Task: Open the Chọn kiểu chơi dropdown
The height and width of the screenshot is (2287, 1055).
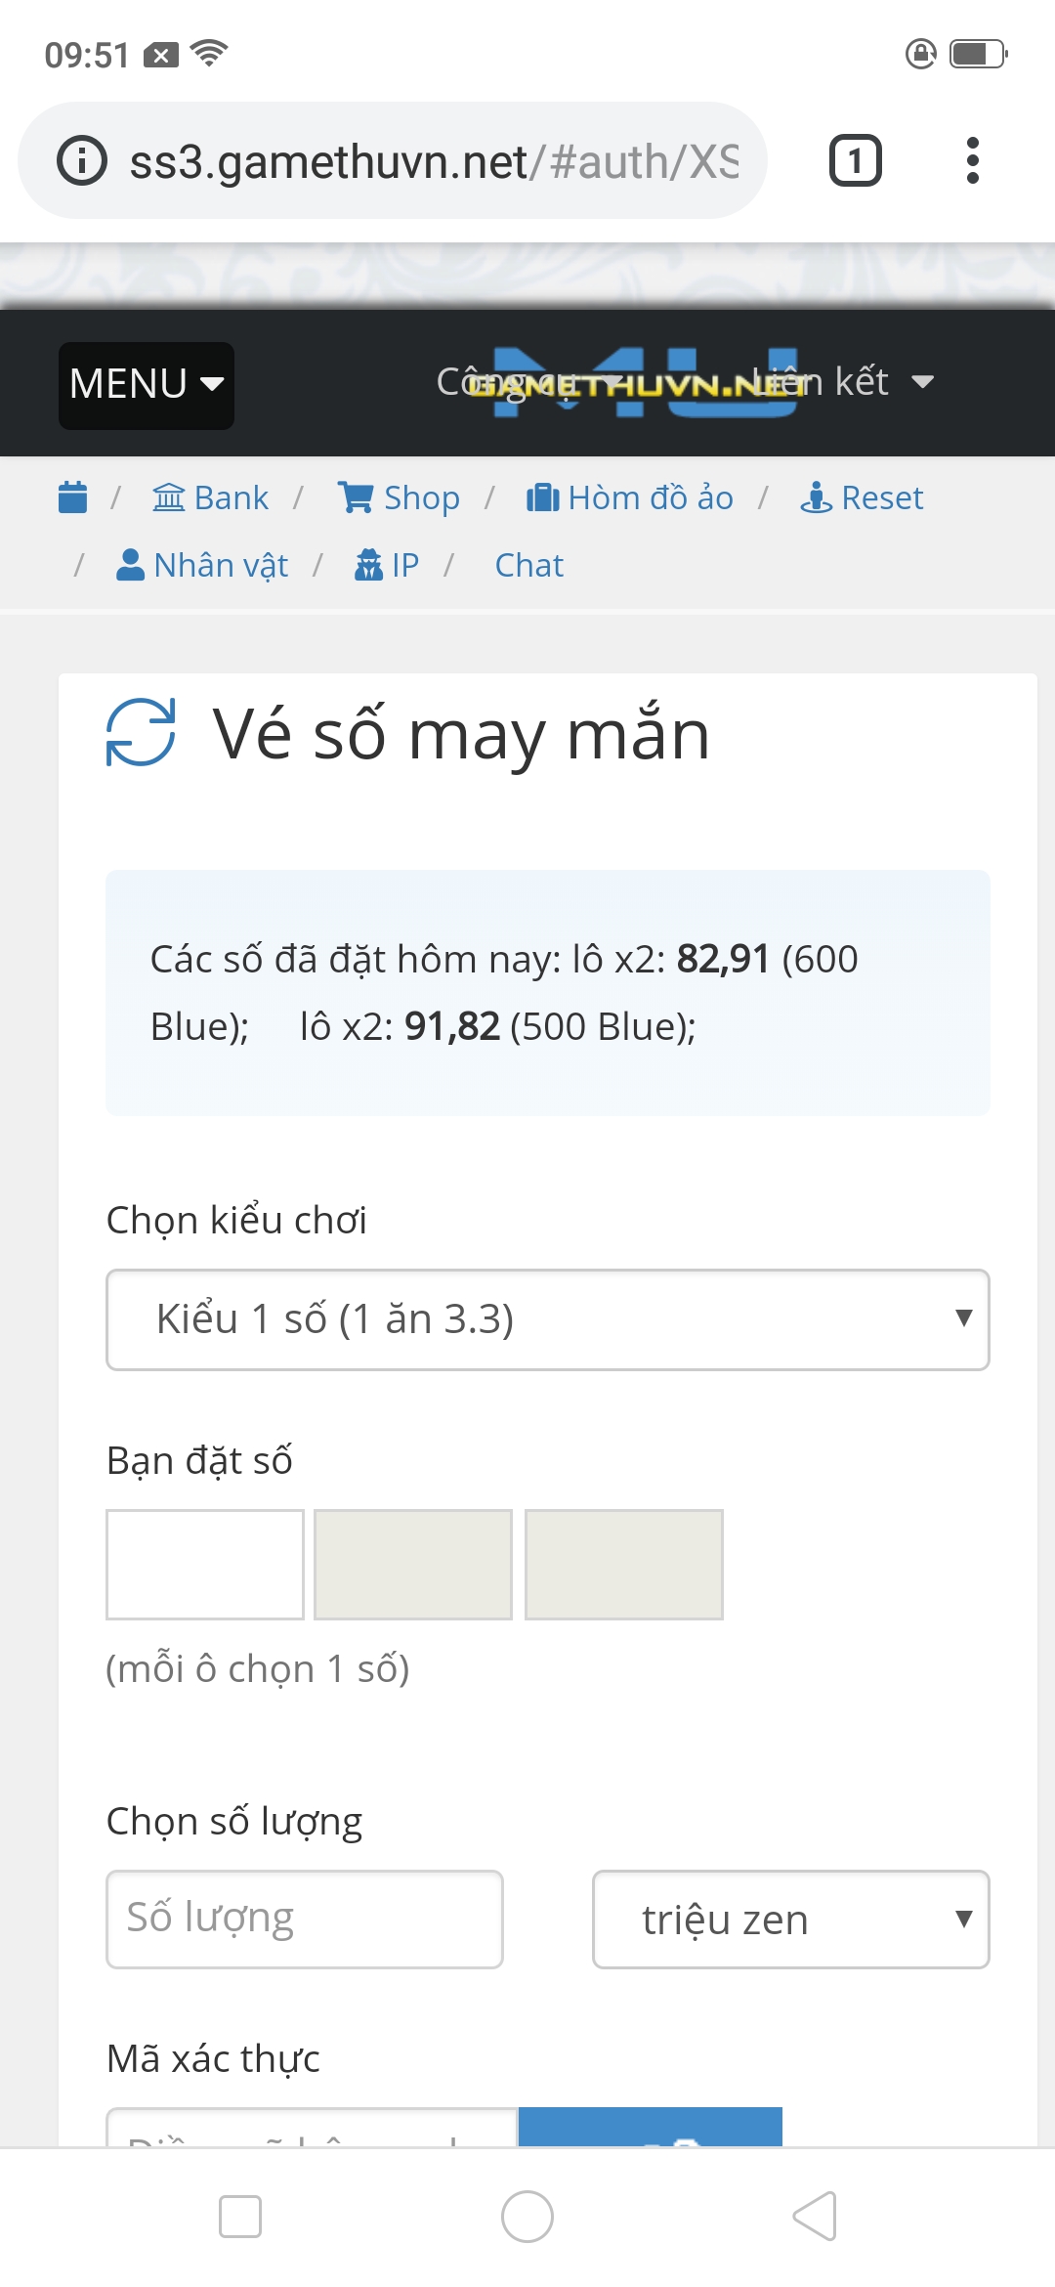Action: pos(547,1319)
